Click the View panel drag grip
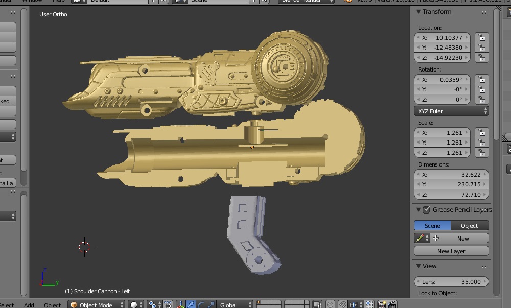The image size is (511, 308). pos(485,267)
